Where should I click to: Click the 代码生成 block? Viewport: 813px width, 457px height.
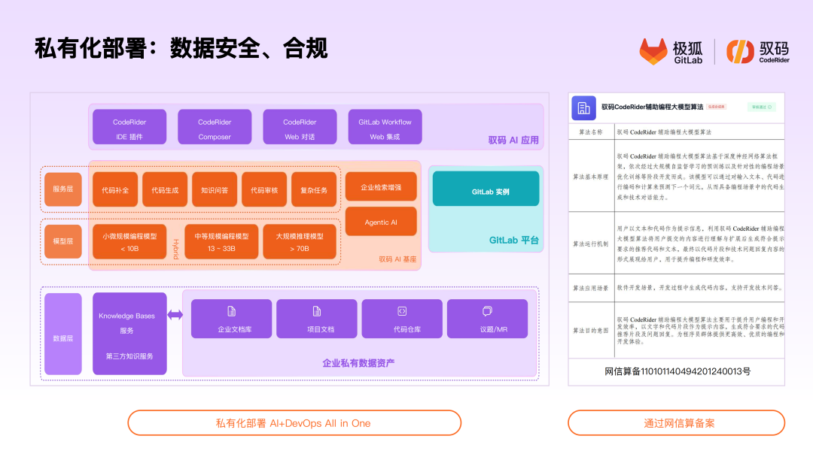click(x=165, y=190)
